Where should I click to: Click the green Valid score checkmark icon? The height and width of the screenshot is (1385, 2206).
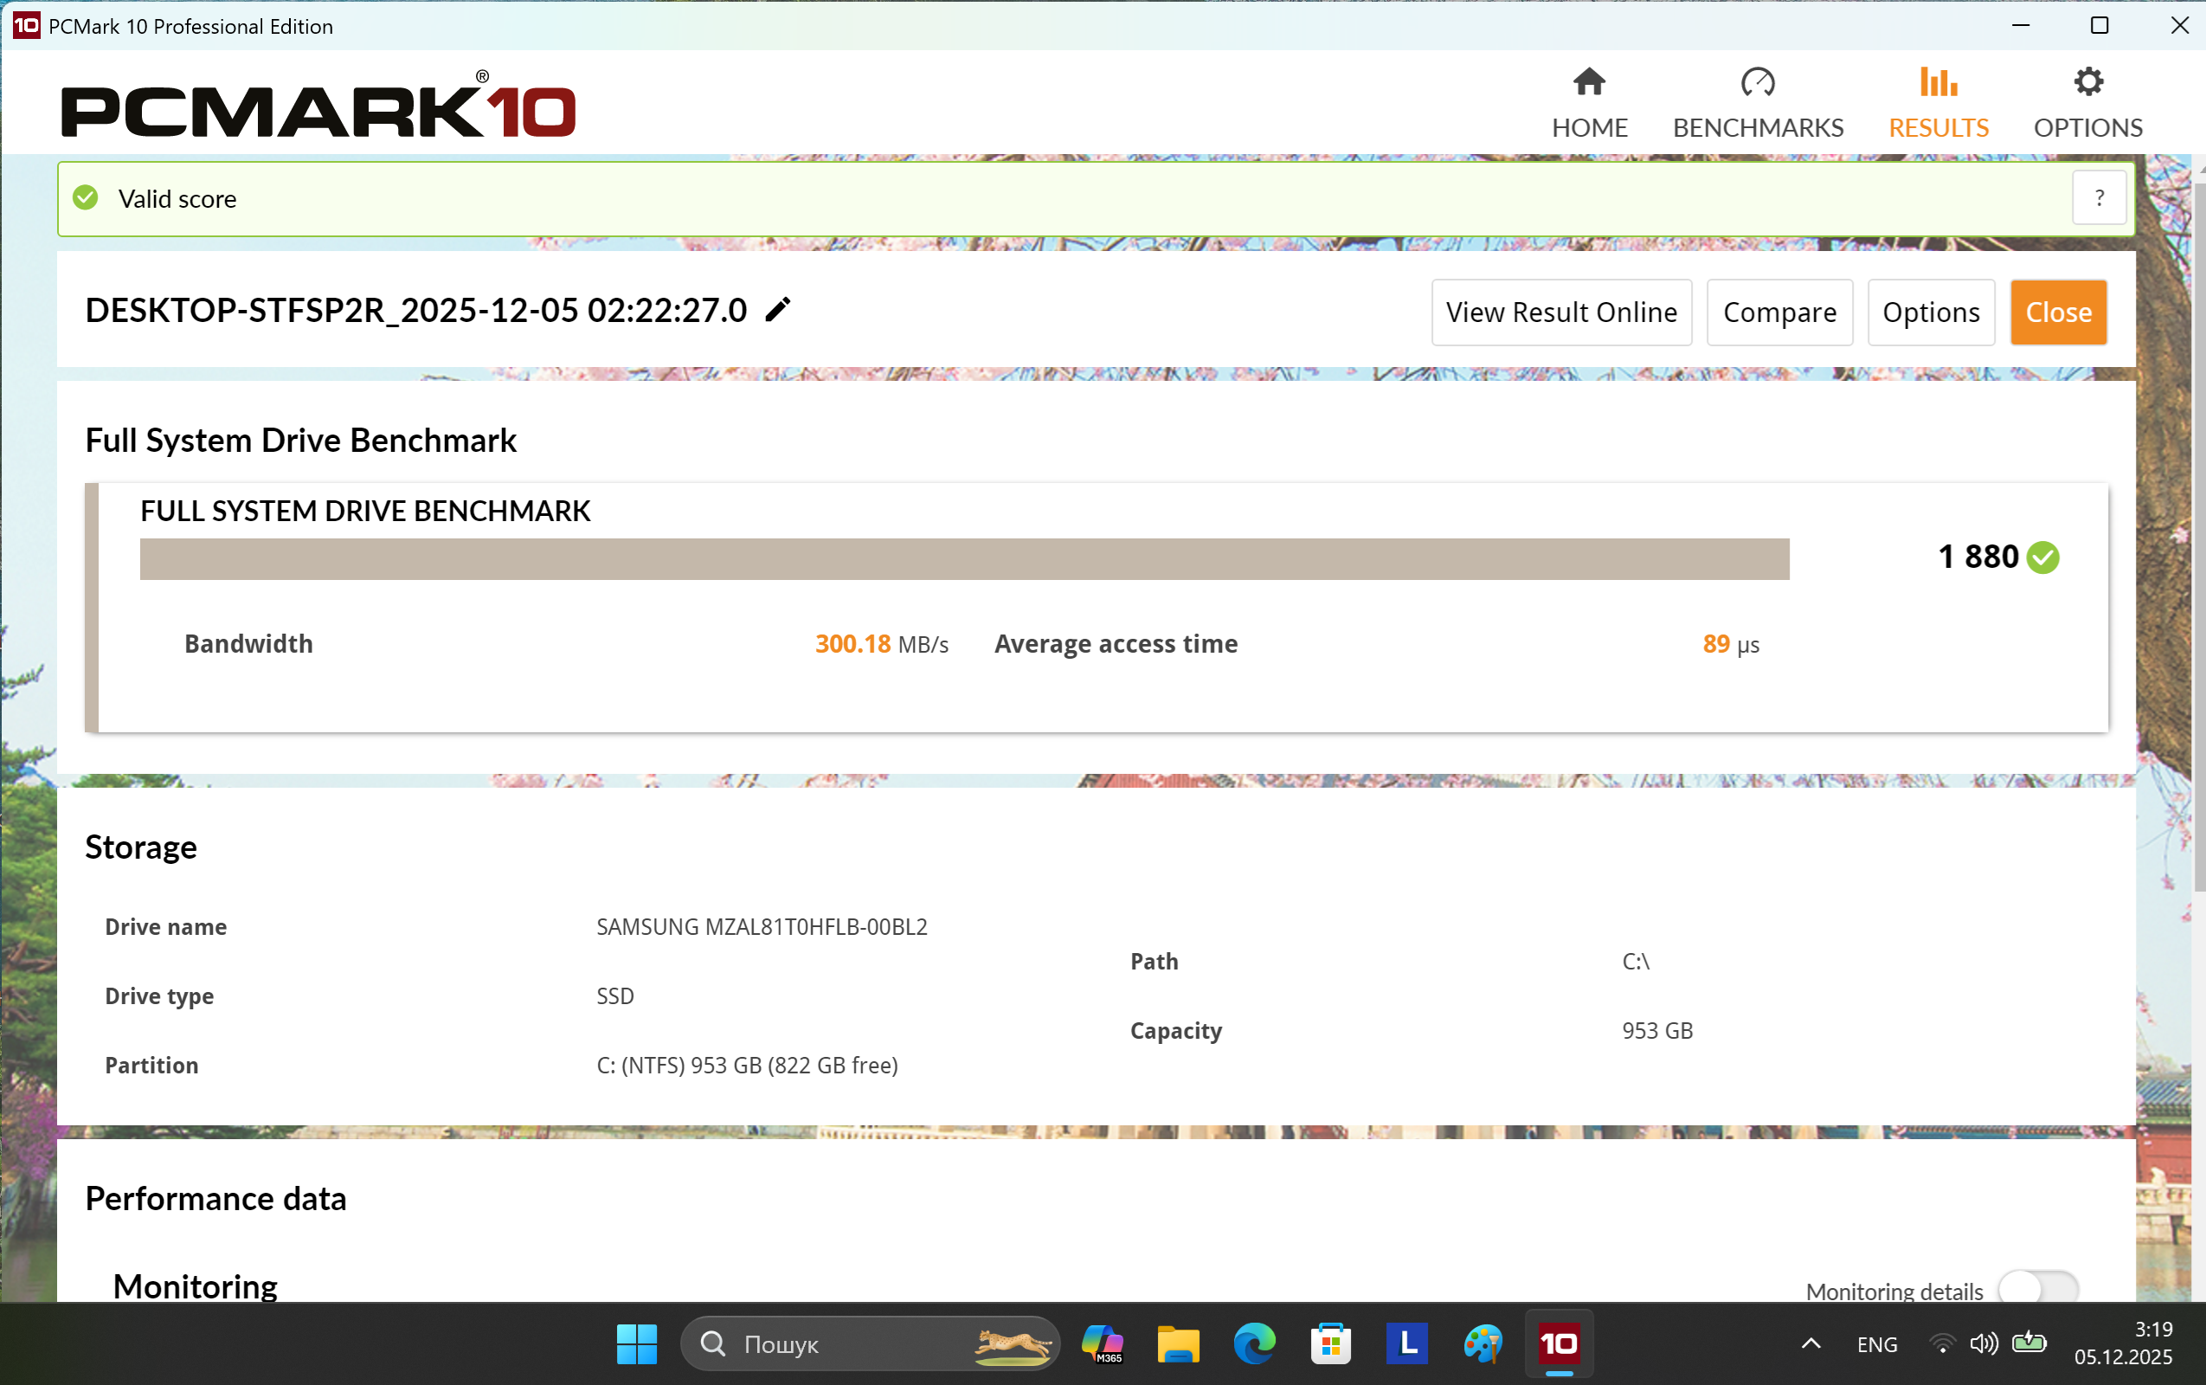click(85, 198)
